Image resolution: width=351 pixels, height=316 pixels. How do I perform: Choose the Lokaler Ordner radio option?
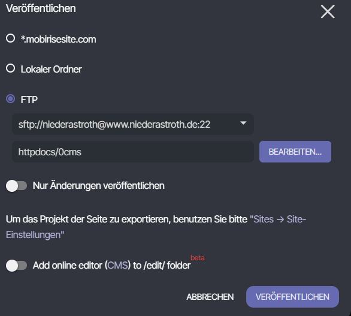pyautogui.click(x=11, y=68)
